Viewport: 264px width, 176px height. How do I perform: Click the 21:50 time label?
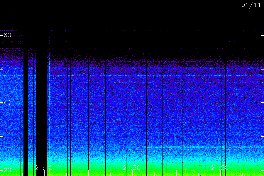coord(220,168)
